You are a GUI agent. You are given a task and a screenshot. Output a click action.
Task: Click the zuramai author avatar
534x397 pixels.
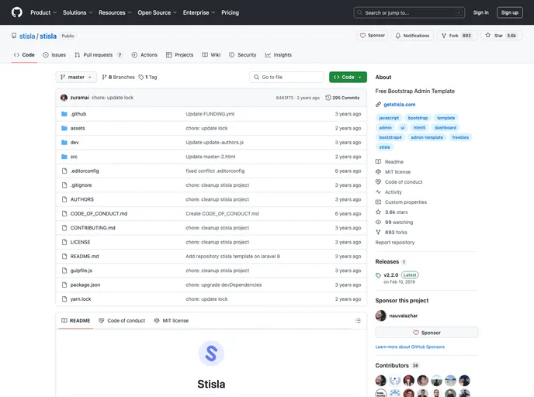64,98
